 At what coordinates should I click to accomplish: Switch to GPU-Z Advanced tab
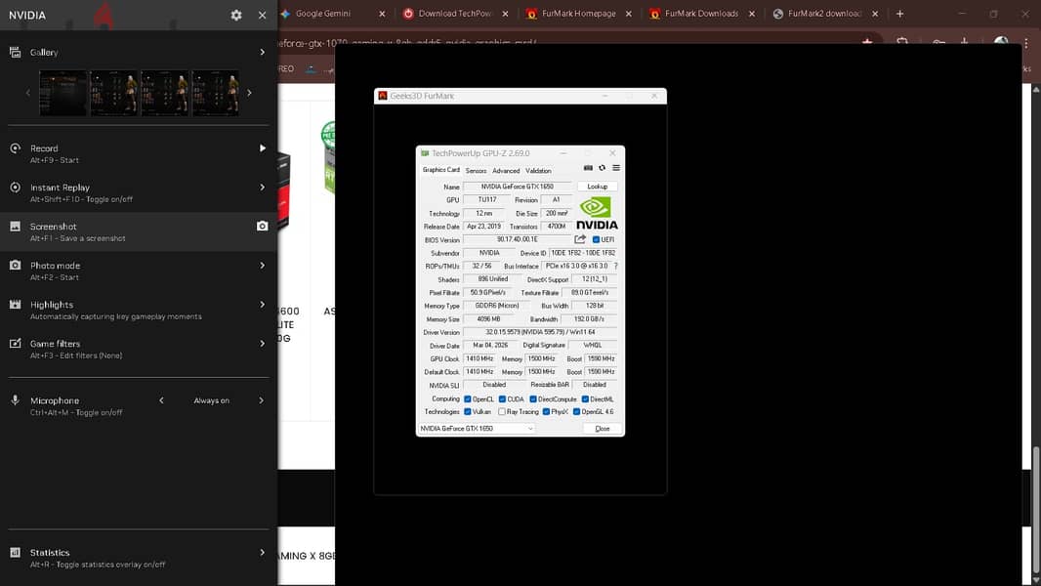tap(506, 171)
